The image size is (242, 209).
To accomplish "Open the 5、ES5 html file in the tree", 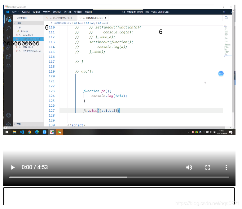I will (29, 51).
